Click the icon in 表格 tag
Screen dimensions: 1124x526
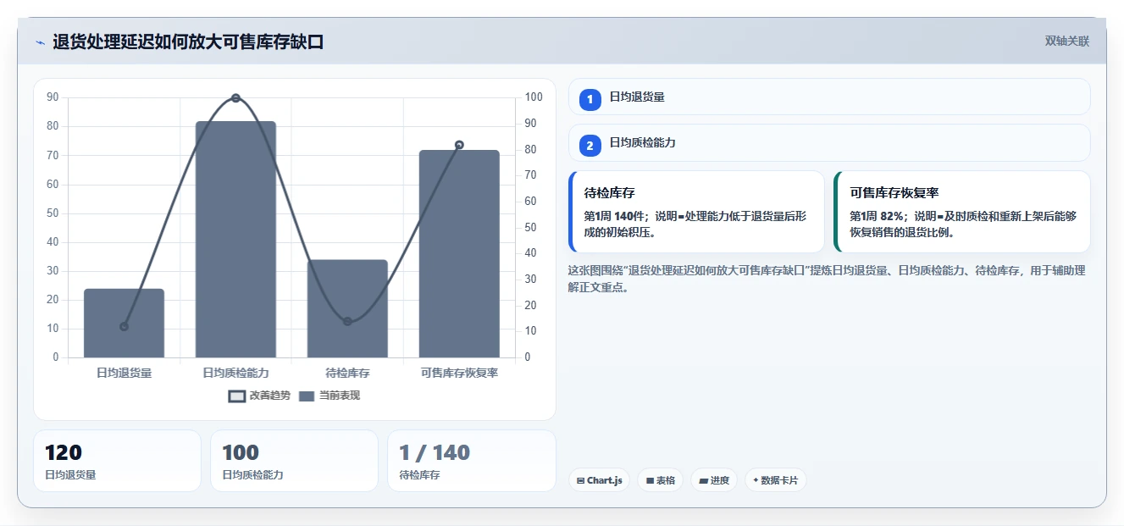pyautogui.click(x=650, y=480)
